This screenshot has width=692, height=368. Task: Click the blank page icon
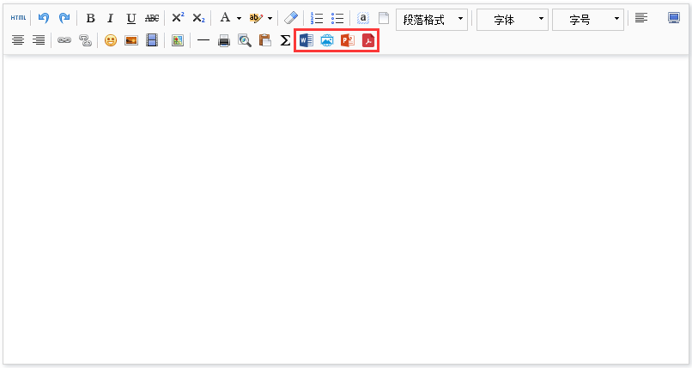[384, 18]
